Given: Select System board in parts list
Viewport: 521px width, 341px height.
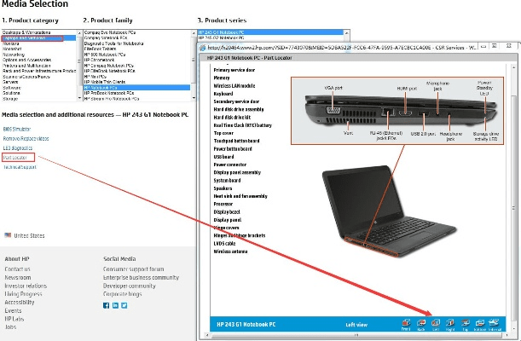Looking at the screenshot, I should click(x=229, y=180).
